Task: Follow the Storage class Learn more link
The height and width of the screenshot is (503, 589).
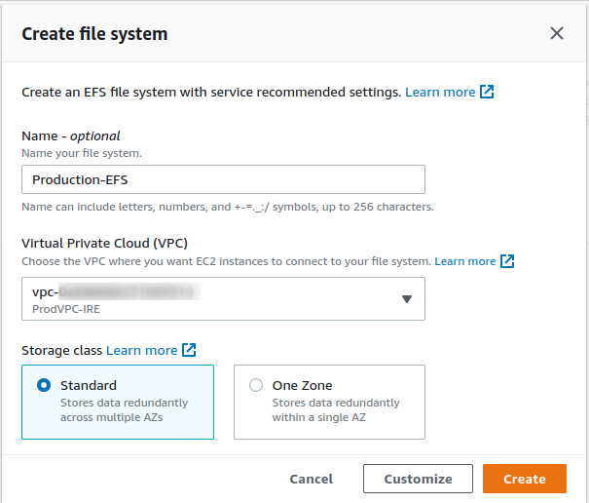Action: tap(141, 350)
